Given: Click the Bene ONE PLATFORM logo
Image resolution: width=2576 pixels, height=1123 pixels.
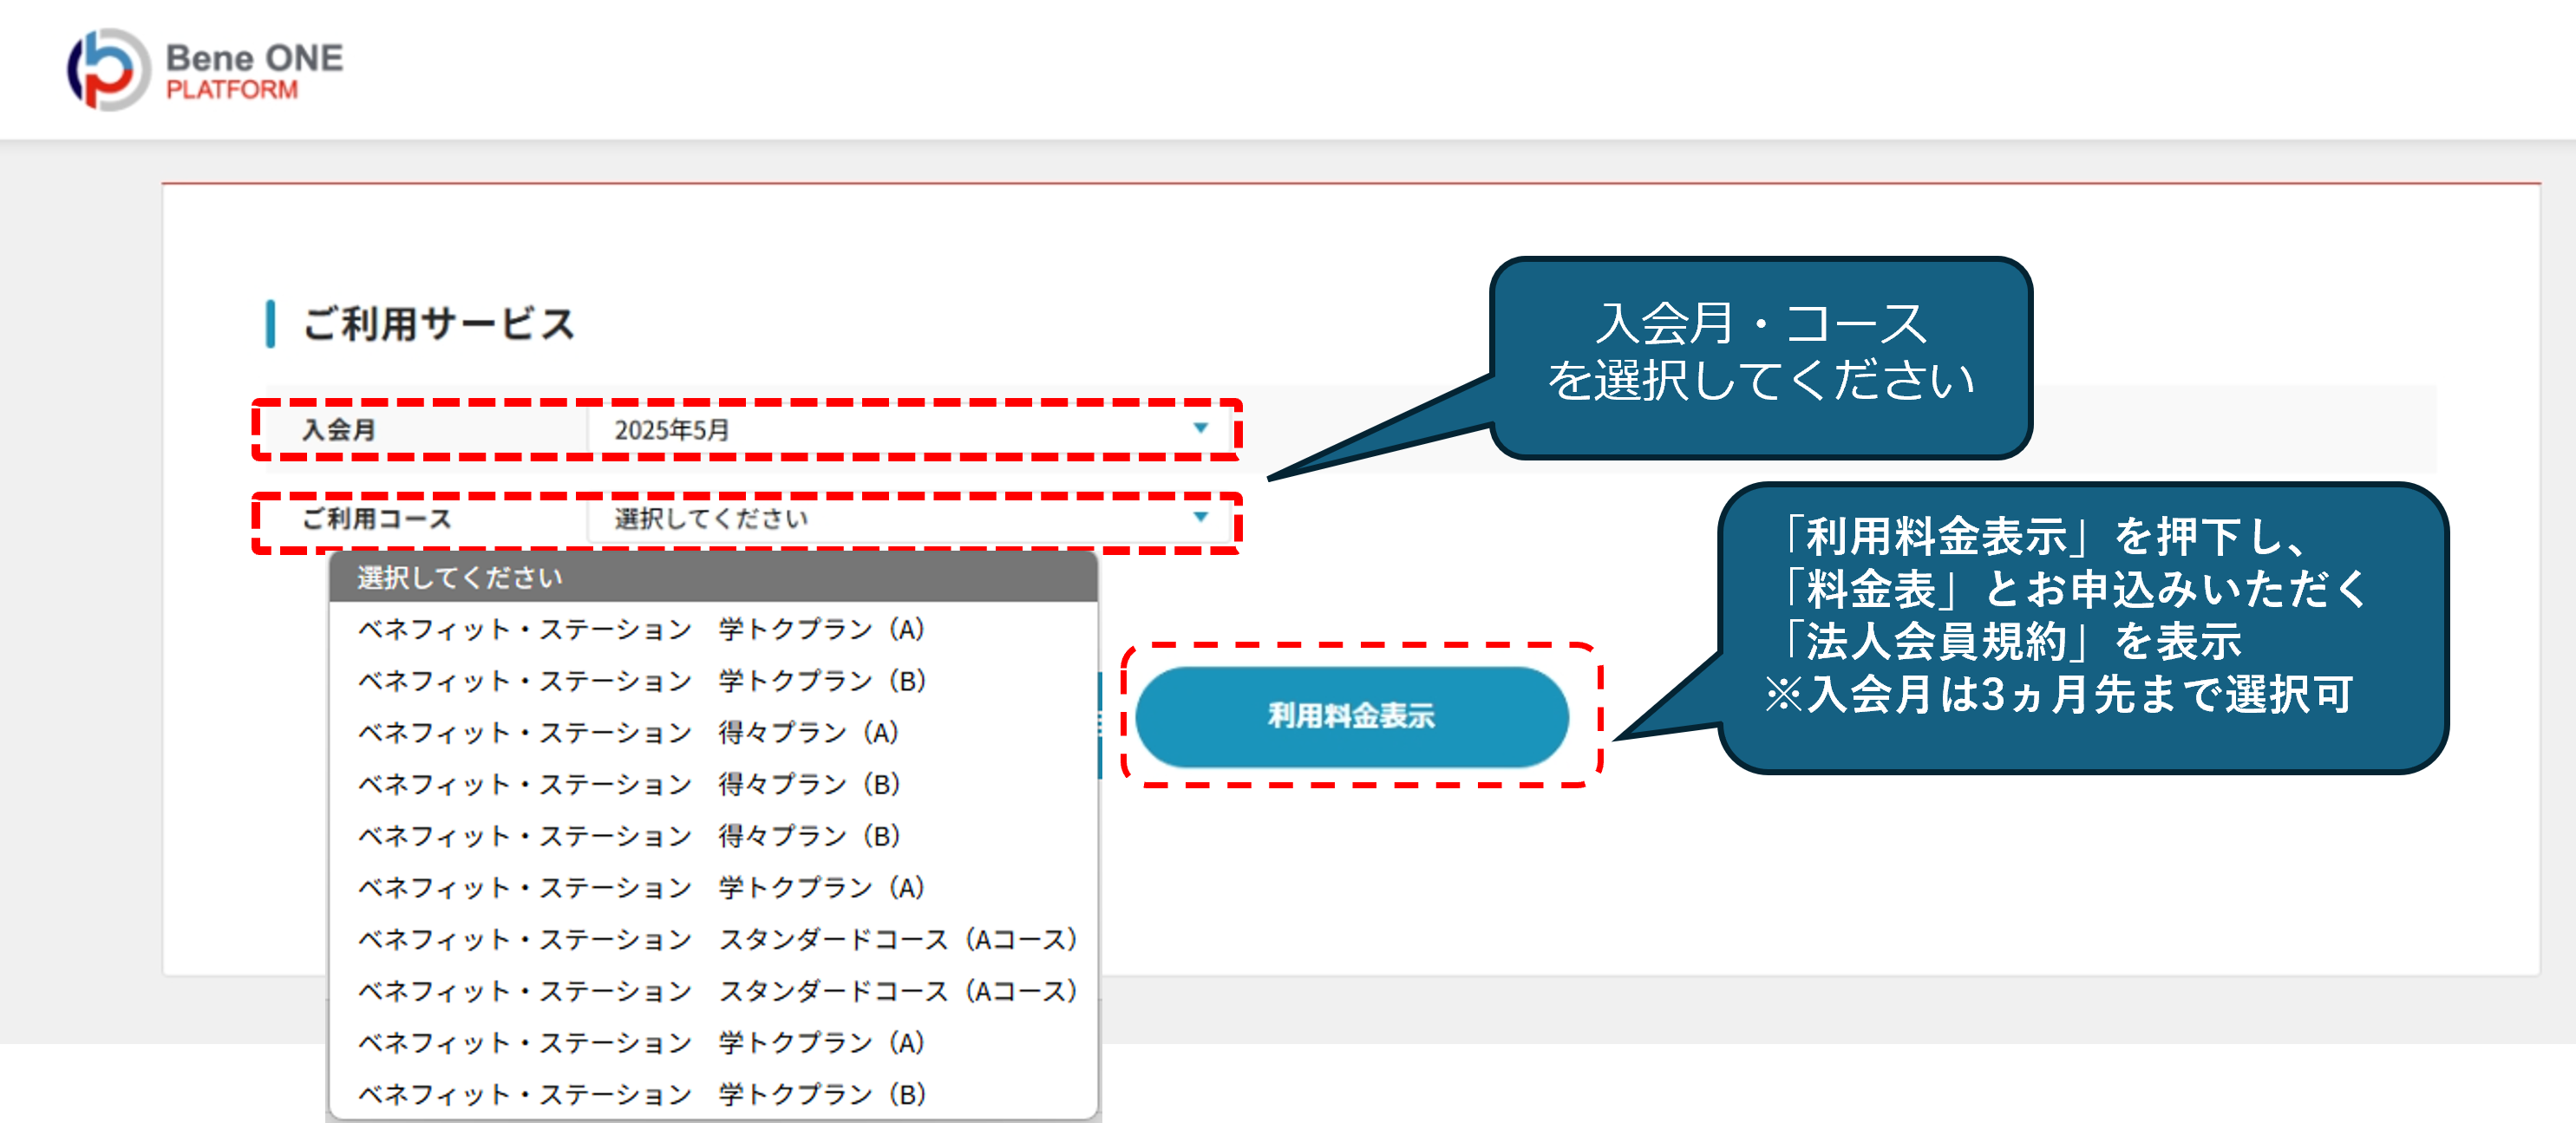Looking at the screenshot, I should coord(205,69).
